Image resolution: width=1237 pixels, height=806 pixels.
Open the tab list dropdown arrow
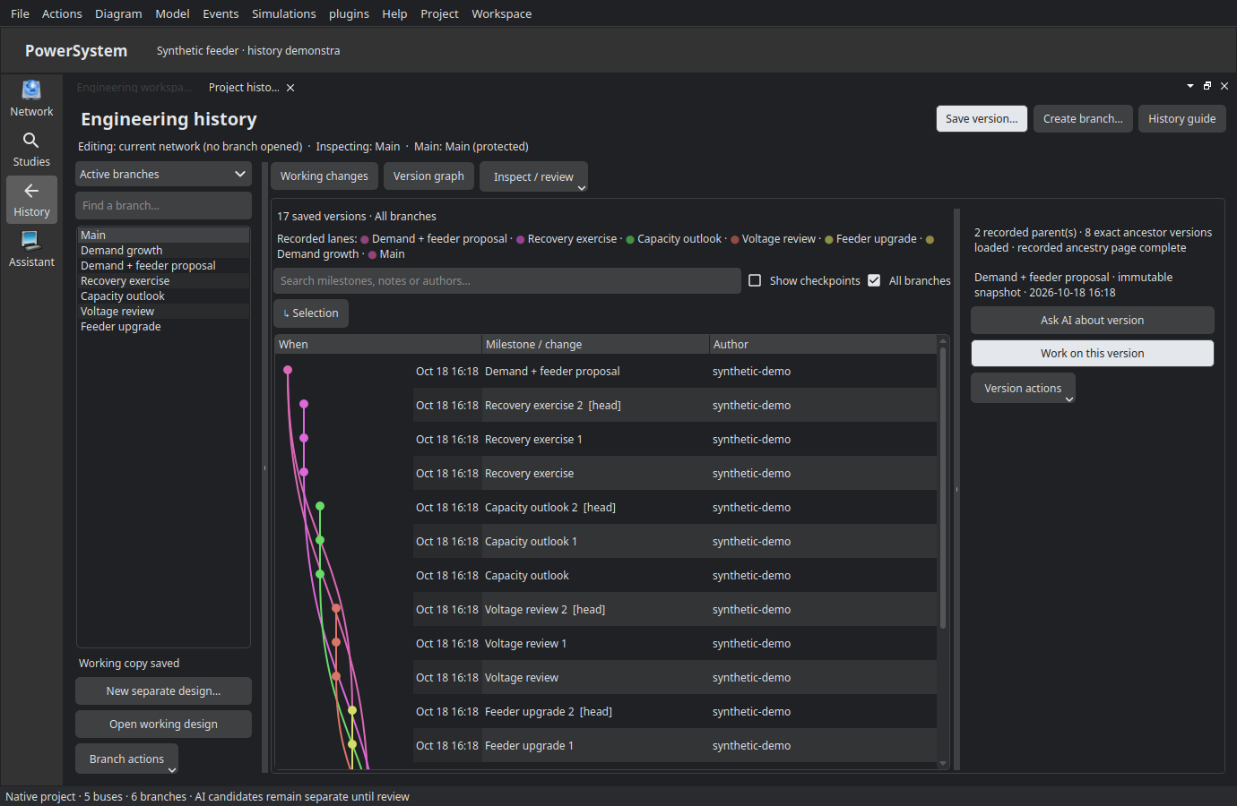(x=1190, y=86)
